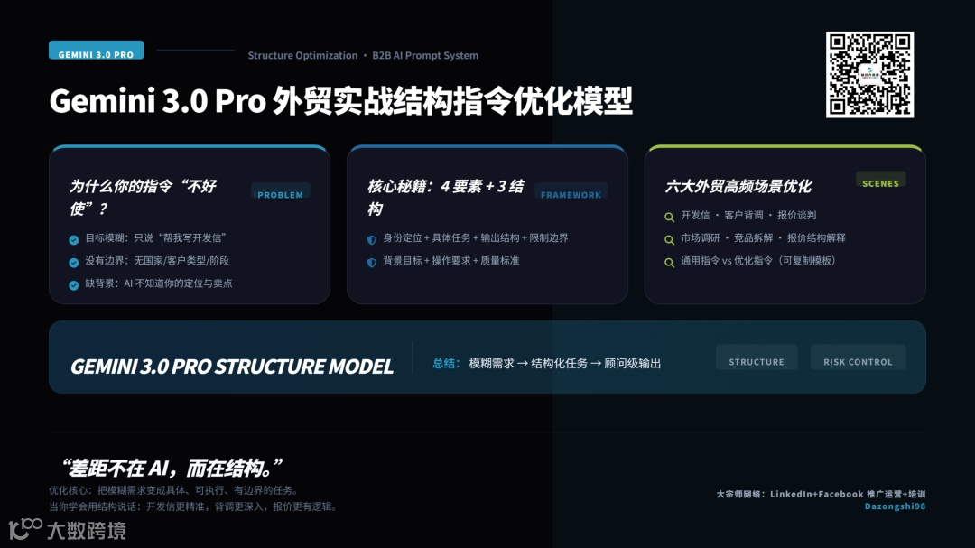Click the QR code image
The height and width of the screenshot is (548, 975).
point(869,75)
